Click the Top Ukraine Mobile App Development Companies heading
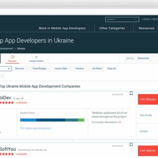Image resolution: width=158 pixels, height=158 pixels. coord(40,86)
